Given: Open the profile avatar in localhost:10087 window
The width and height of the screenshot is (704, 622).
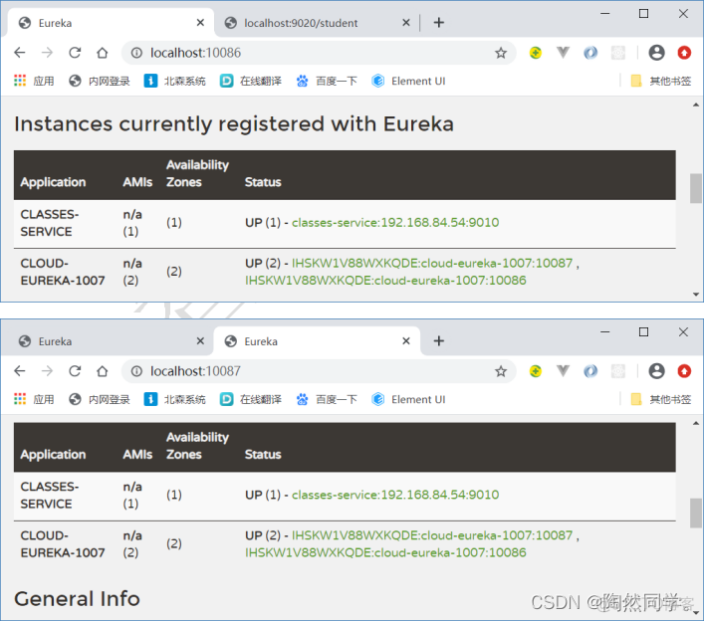Looking at the screenshot, I should (656, 371).
